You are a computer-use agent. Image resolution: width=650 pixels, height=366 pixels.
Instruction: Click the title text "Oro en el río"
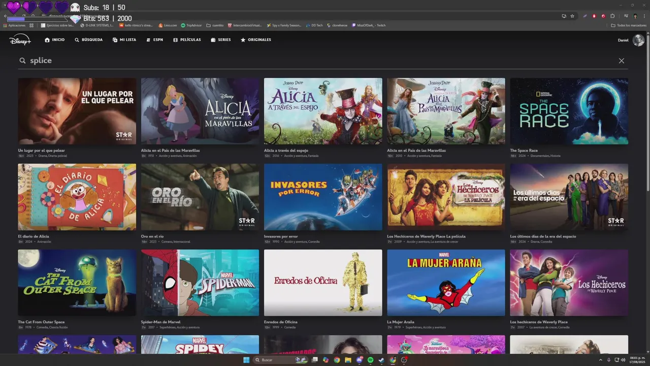152,236
